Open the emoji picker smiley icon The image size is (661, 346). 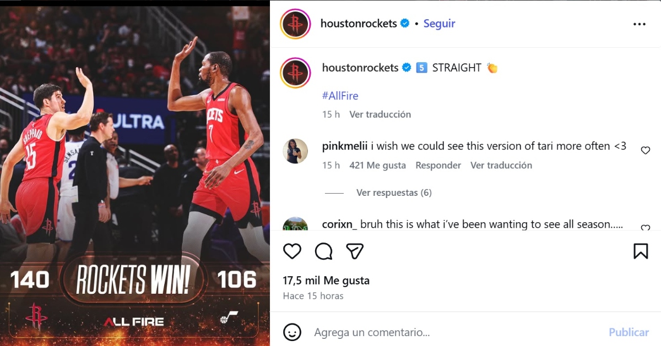[x=292, y=332]
